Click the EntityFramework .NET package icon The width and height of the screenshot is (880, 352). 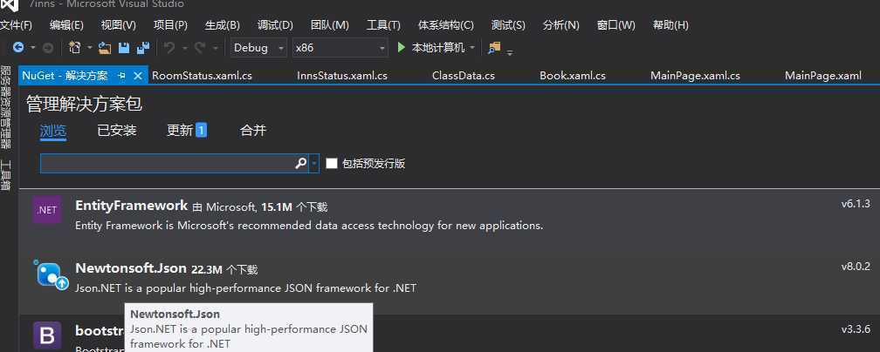click(46, 210)
